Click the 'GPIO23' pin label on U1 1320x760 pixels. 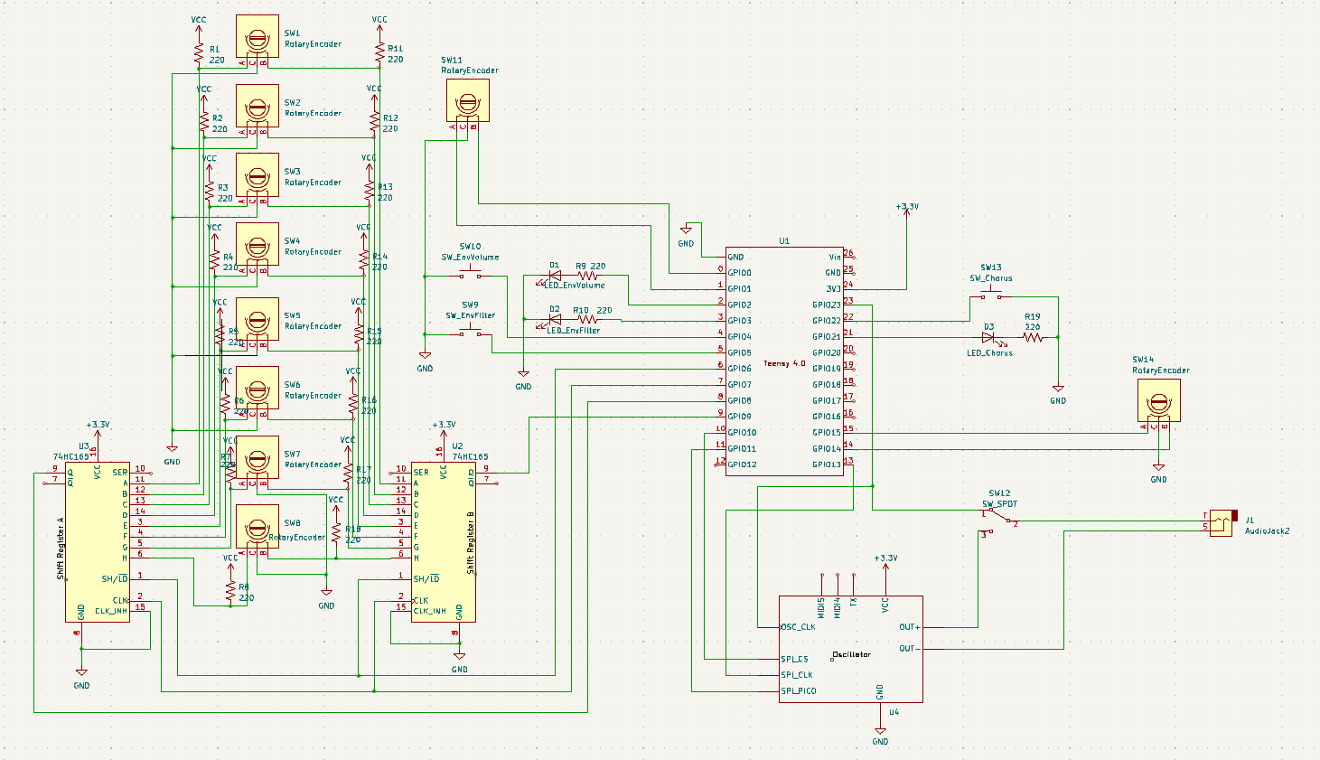pyautogui.click(x=827, y=305)
